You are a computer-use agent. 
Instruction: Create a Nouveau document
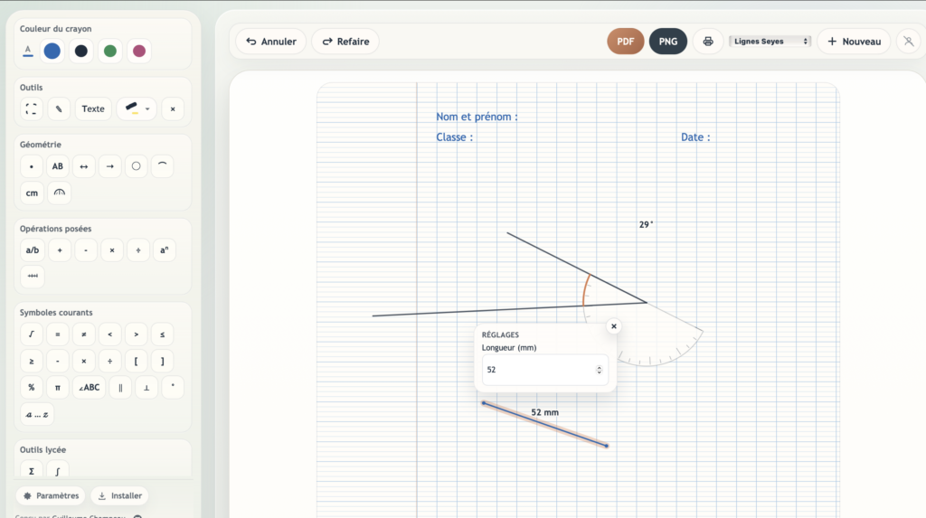[854, 42]
